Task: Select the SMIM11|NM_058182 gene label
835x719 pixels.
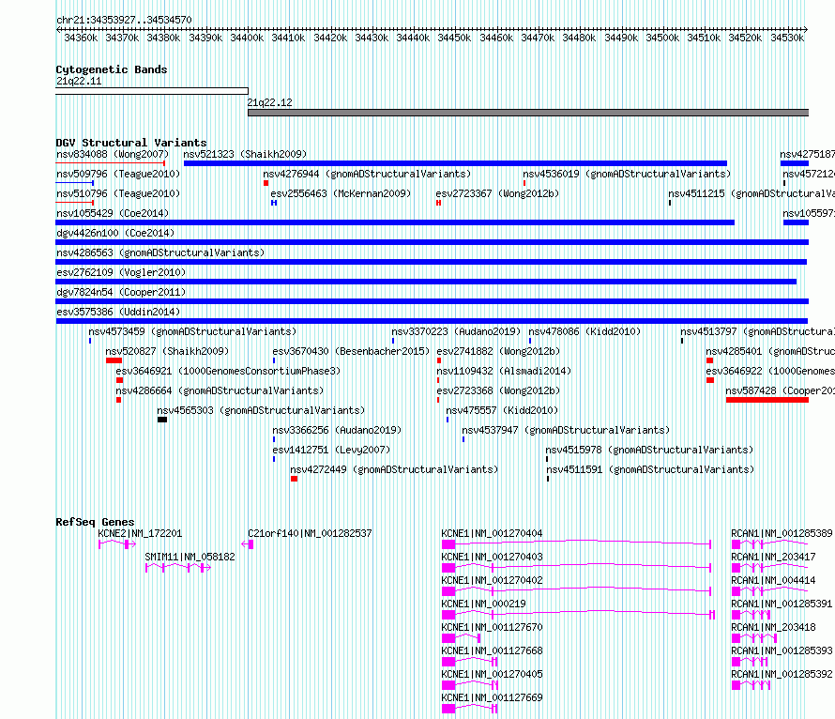Action: 190,557
